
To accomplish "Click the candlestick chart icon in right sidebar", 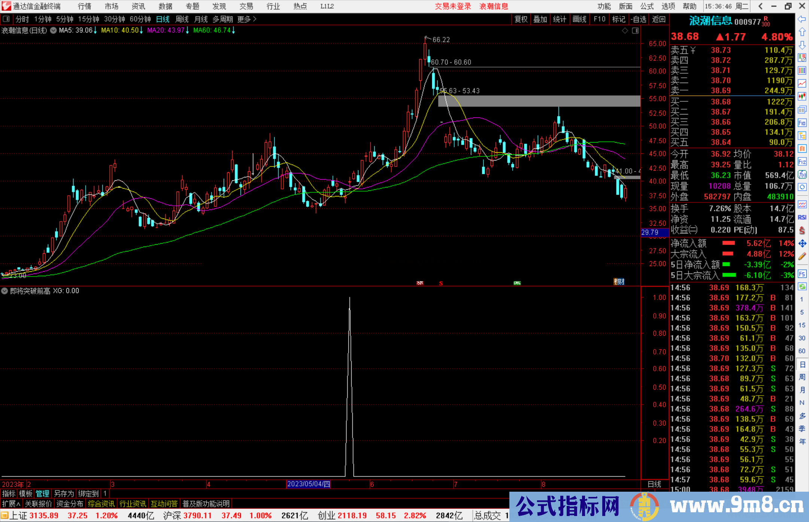I will pyautogui.click(x=802, y=95).
